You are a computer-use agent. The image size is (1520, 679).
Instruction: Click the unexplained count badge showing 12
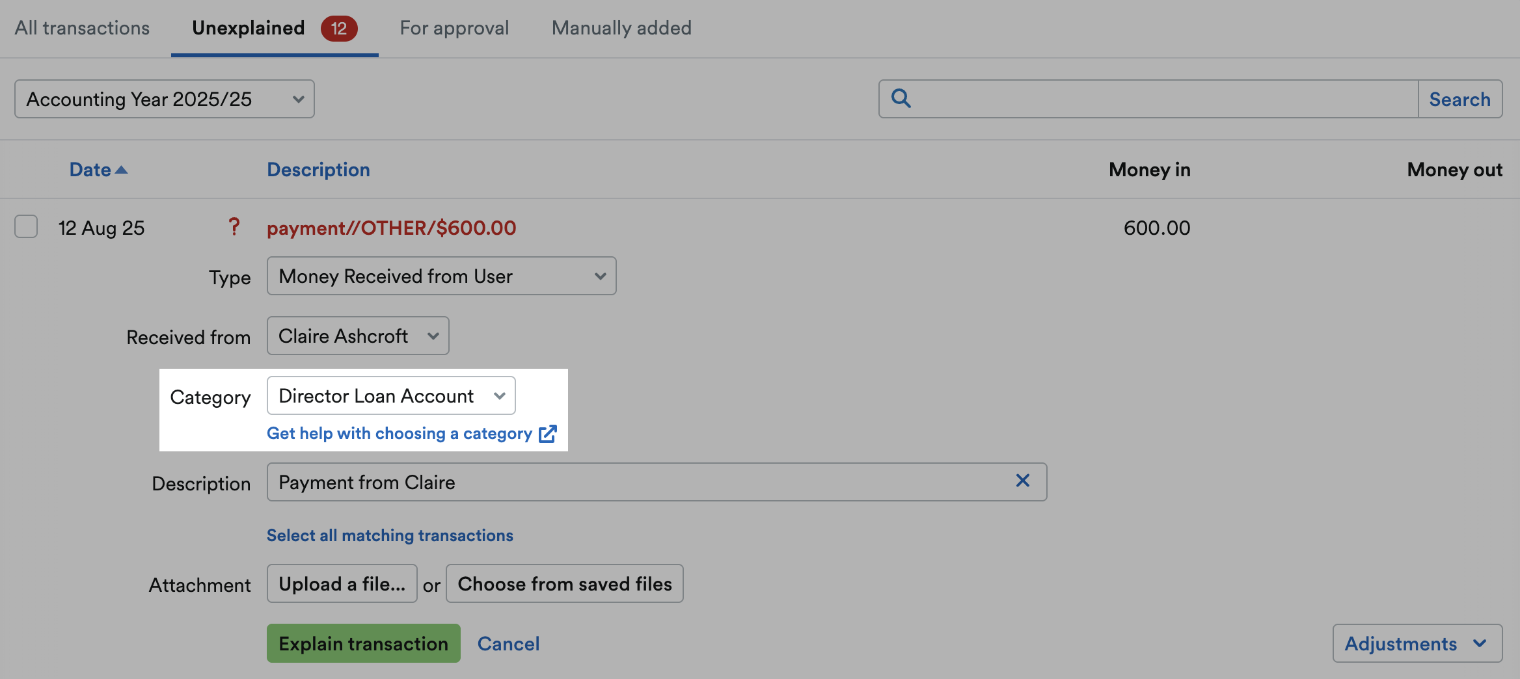pyautogui.click(x=339, y=29)
